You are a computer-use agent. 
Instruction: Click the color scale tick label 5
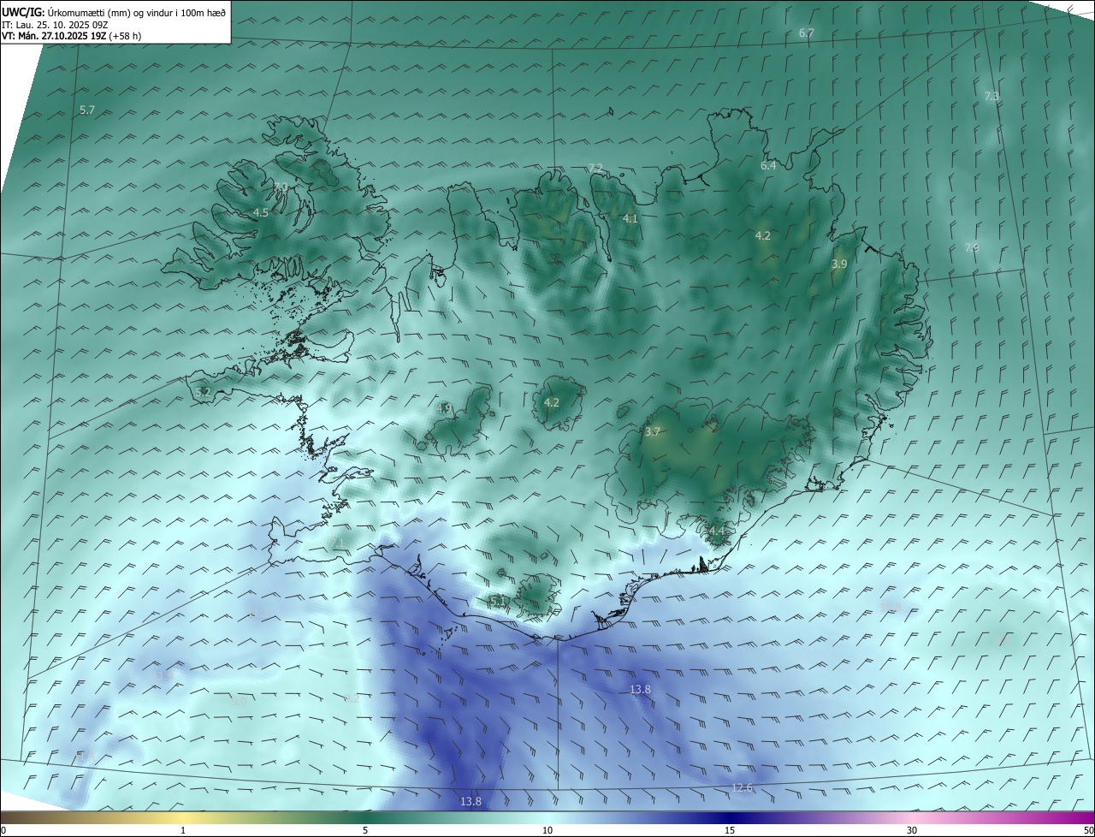pyautogui.click(x=365, y=830)
